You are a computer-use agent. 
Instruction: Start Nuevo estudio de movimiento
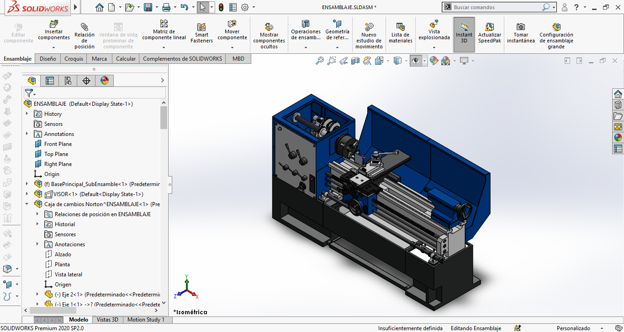tap(369, 36)
